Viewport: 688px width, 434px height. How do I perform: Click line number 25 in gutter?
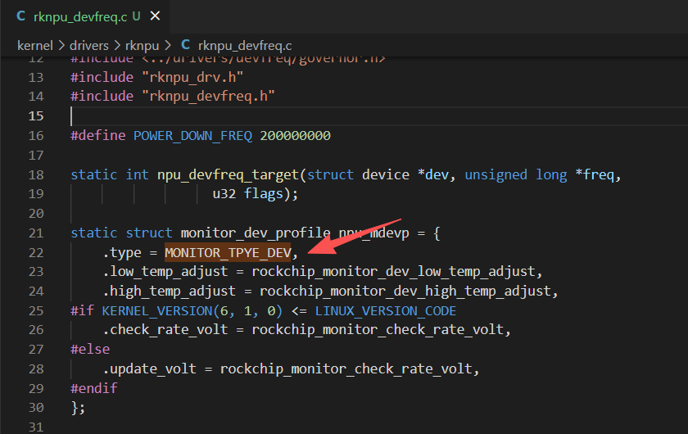coord(36,310)
